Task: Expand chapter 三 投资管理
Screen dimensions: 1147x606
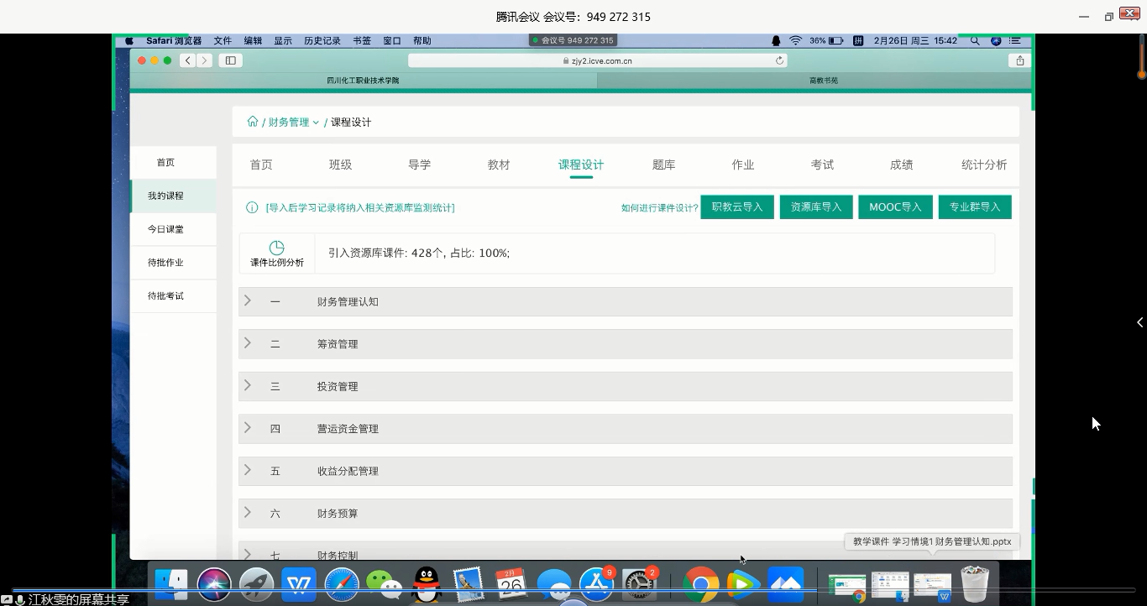Action: (248, 386)
